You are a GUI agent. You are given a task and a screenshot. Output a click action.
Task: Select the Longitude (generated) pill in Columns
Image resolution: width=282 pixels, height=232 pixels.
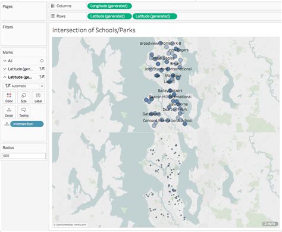tap(109, 6)
